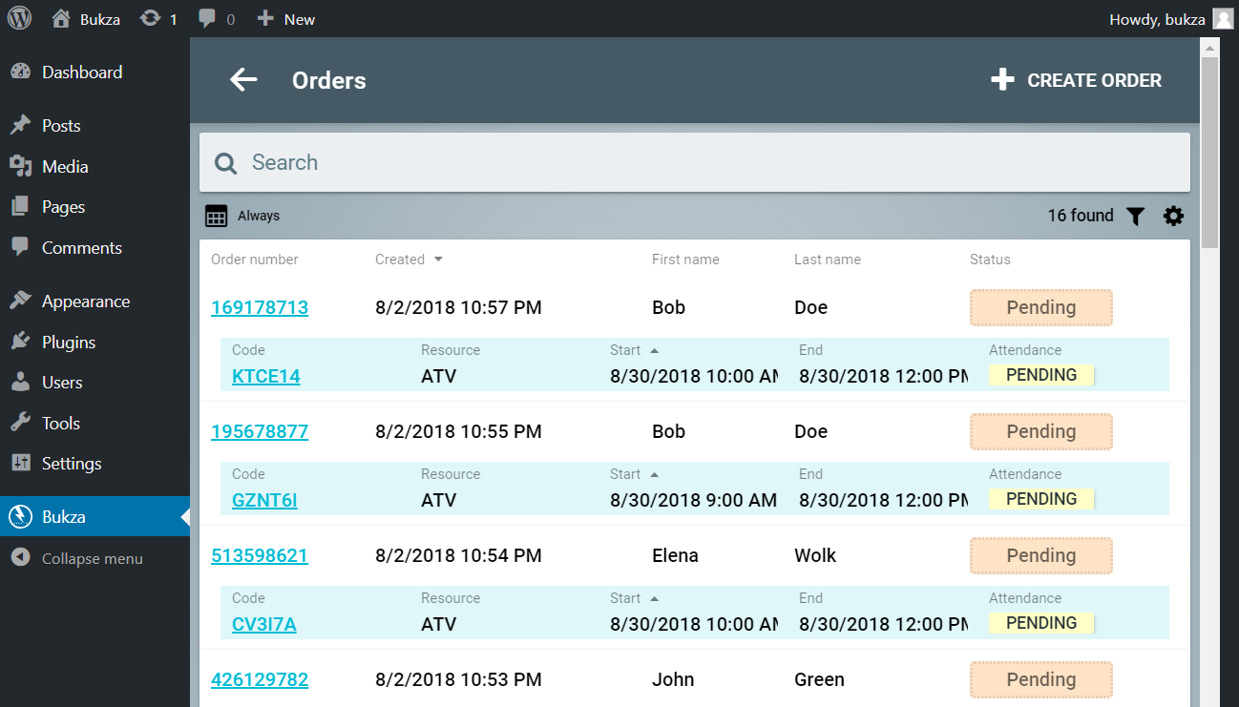Click the user avatar next to Howdy
1239x707 pixels.
click(1222, 19)
